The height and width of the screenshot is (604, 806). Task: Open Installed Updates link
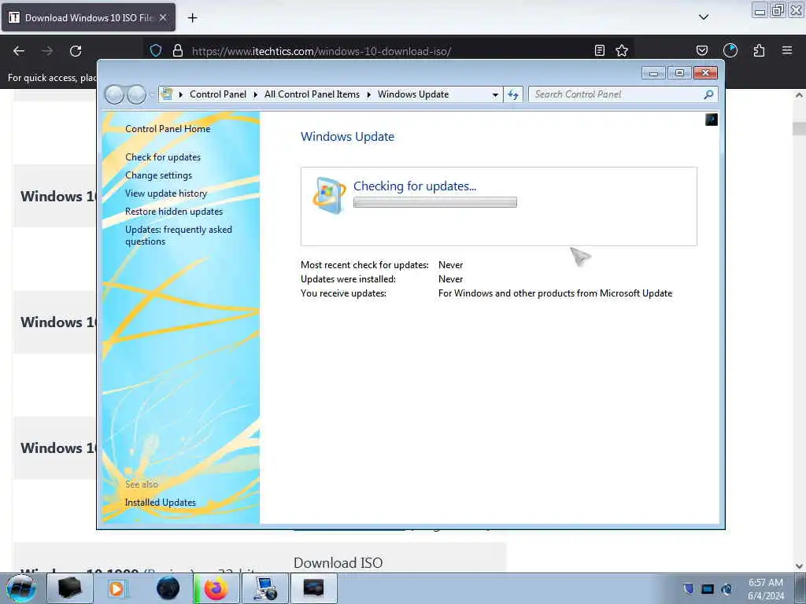(x=161, y=503)
